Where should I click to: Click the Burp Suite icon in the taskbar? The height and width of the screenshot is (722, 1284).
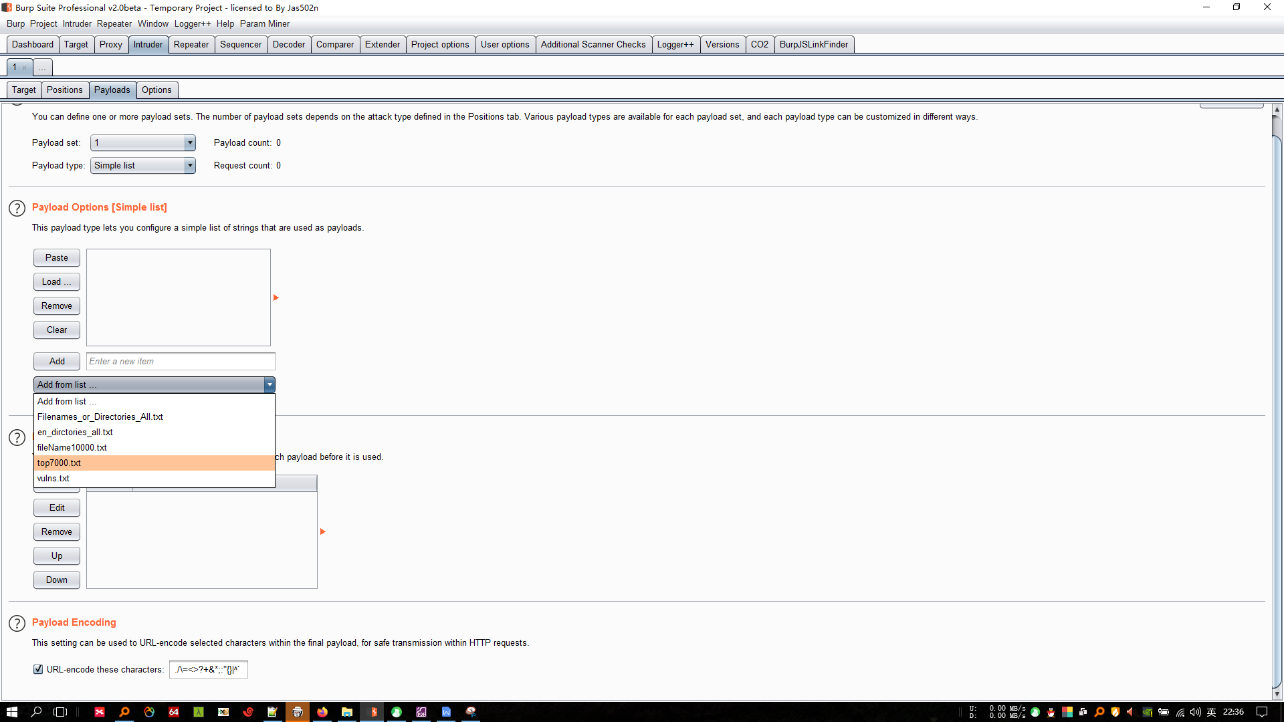coord(372,712)
